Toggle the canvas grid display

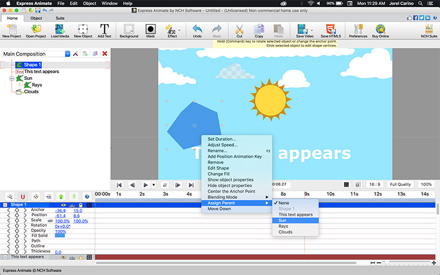(x=346, y=185)
